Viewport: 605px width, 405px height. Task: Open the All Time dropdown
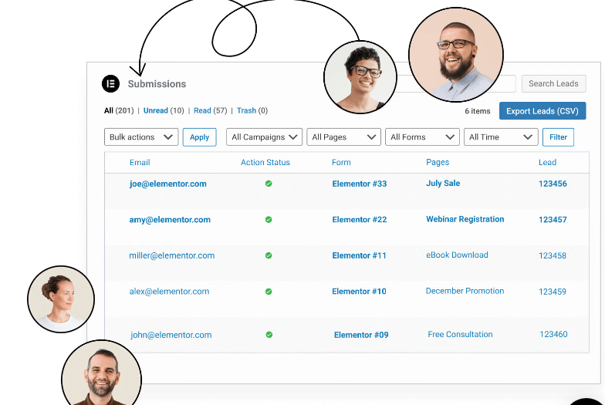501,137
